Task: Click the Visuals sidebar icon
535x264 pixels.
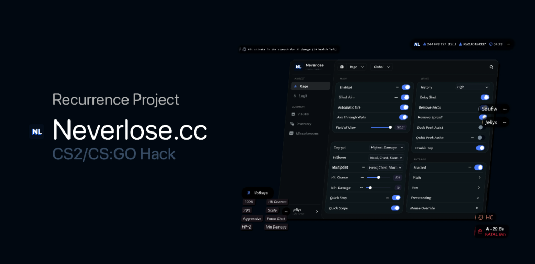Action: click(293, 114)
